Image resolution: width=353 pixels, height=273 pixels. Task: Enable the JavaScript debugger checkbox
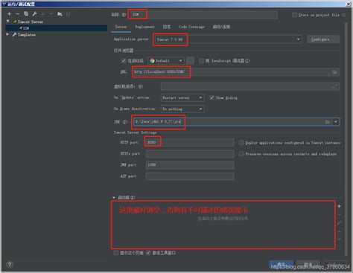[x=201, y=60]
